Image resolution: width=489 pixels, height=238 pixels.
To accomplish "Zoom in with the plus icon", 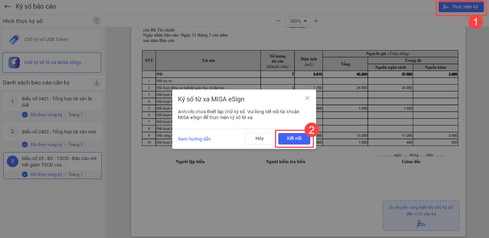I will (316, 21).
